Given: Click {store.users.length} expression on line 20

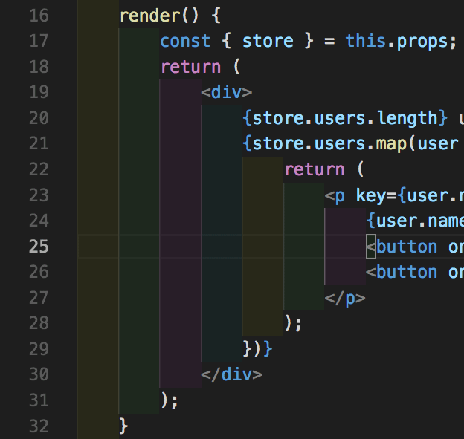Looking at the screenshot, I should pos(345,118).
